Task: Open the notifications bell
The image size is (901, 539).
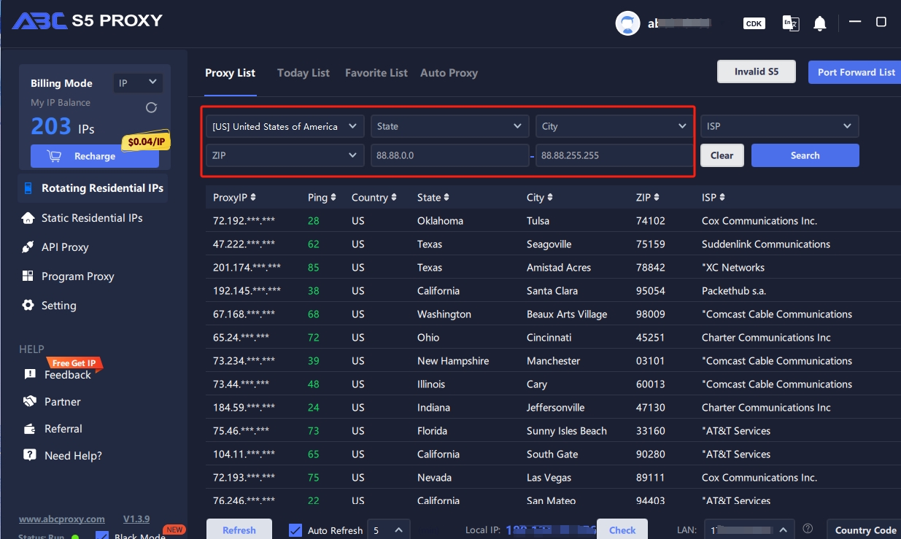Action: point(820,24)
